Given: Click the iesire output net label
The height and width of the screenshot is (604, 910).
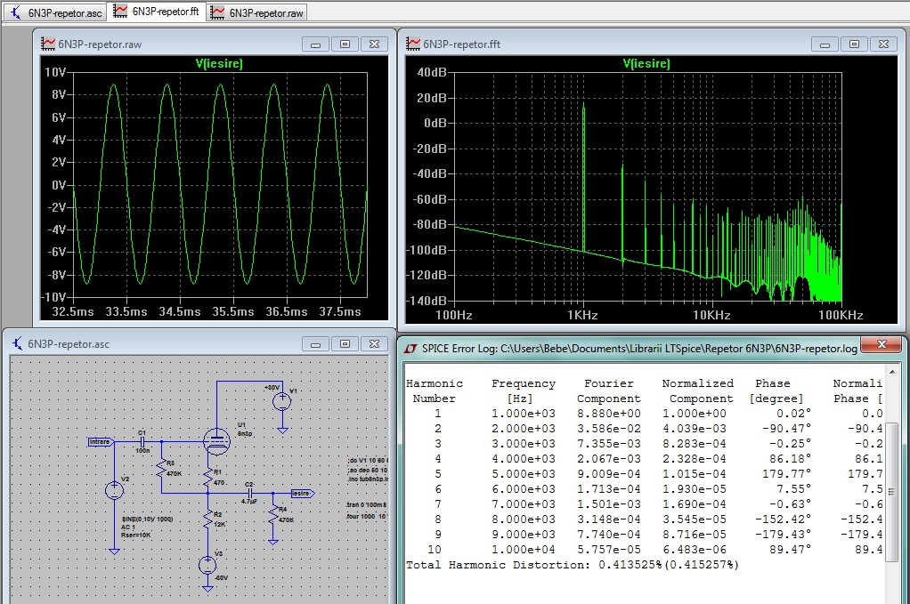Looking at the screenshot, I should (x=302, y=494).
